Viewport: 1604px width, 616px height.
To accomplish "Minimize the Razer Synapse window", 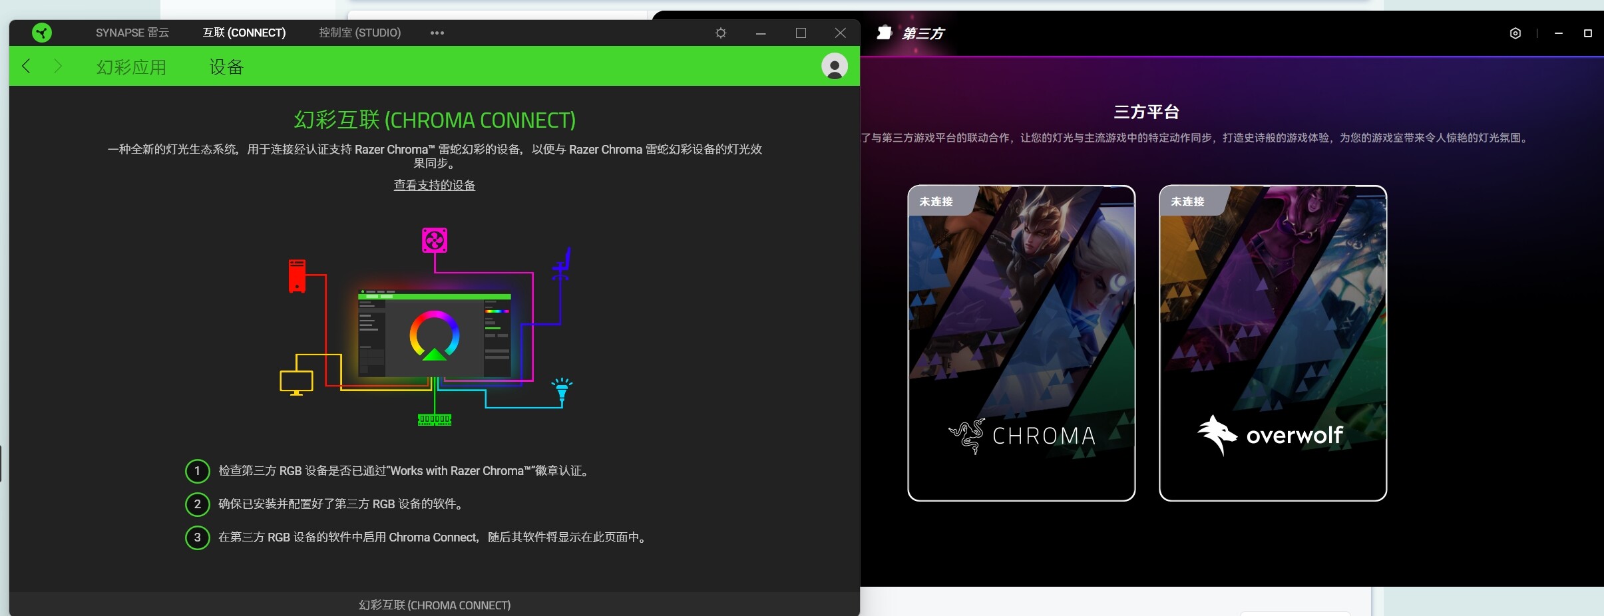I will pyautogui.click(x=761, y=33).
